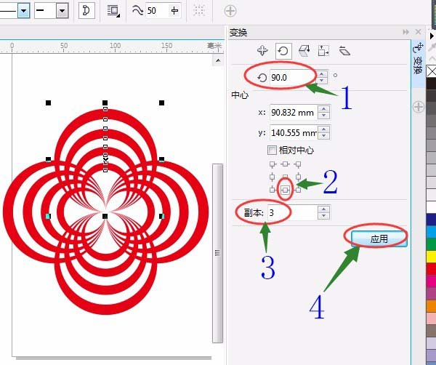Click the wrap text icon in toolbar
This screenshot has width=436, height=365.
point(113,11)
